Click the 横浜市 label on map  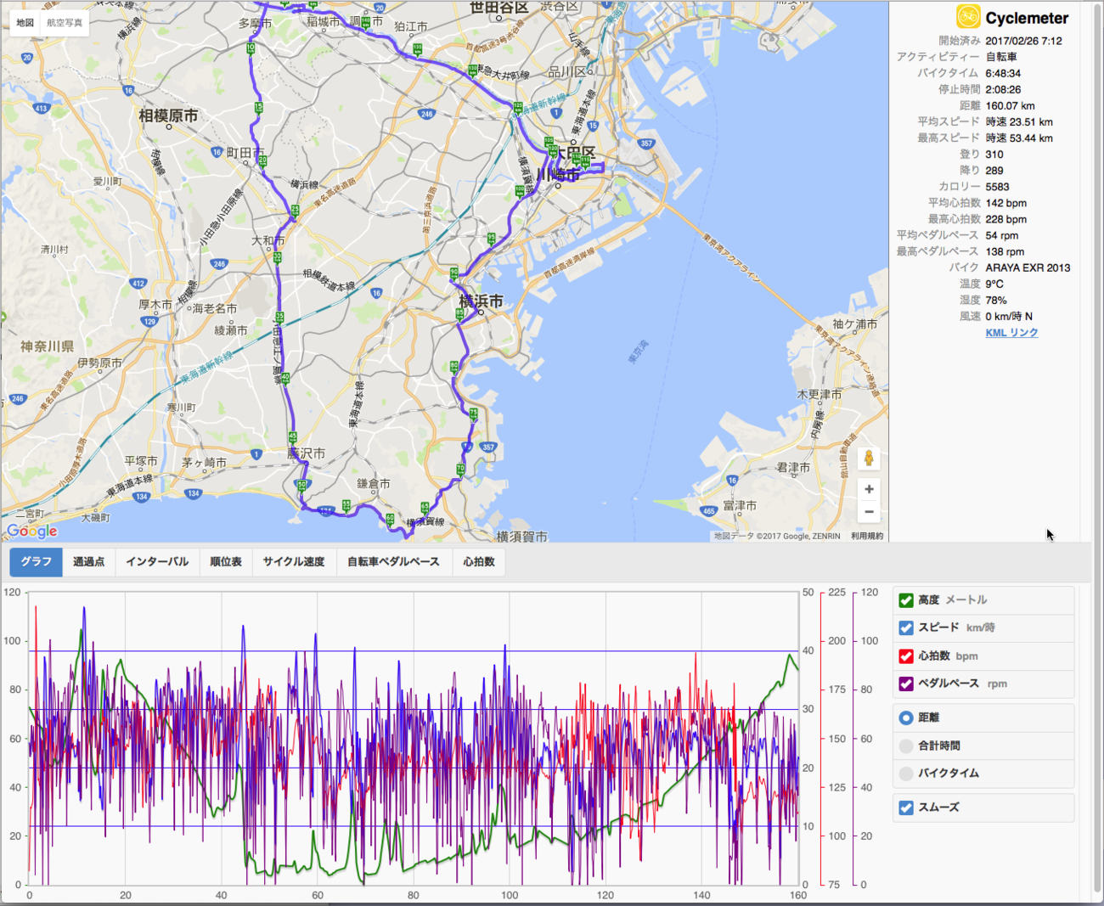(481, 301)
